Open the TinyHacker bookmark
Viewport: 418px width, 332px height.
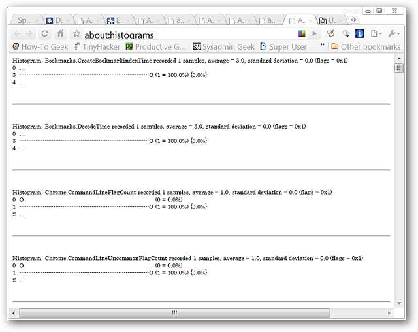pos(97,47)
